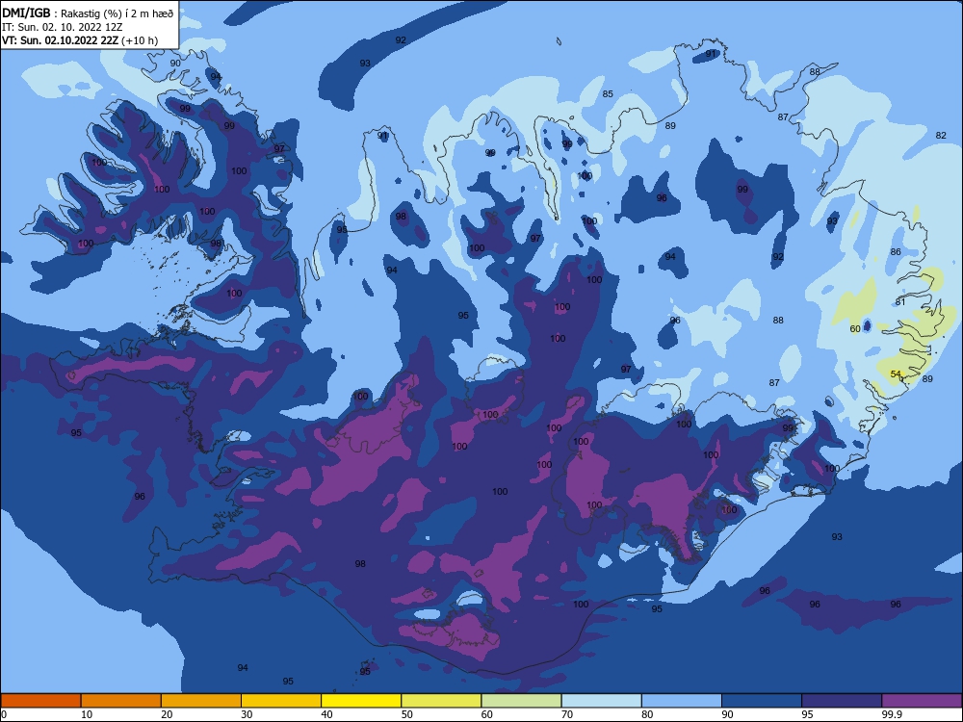This screenshot has height=722, width=963.
Task: Select the 40–50 bright yellow legend swatch
Action: click(x=361, y=701)
